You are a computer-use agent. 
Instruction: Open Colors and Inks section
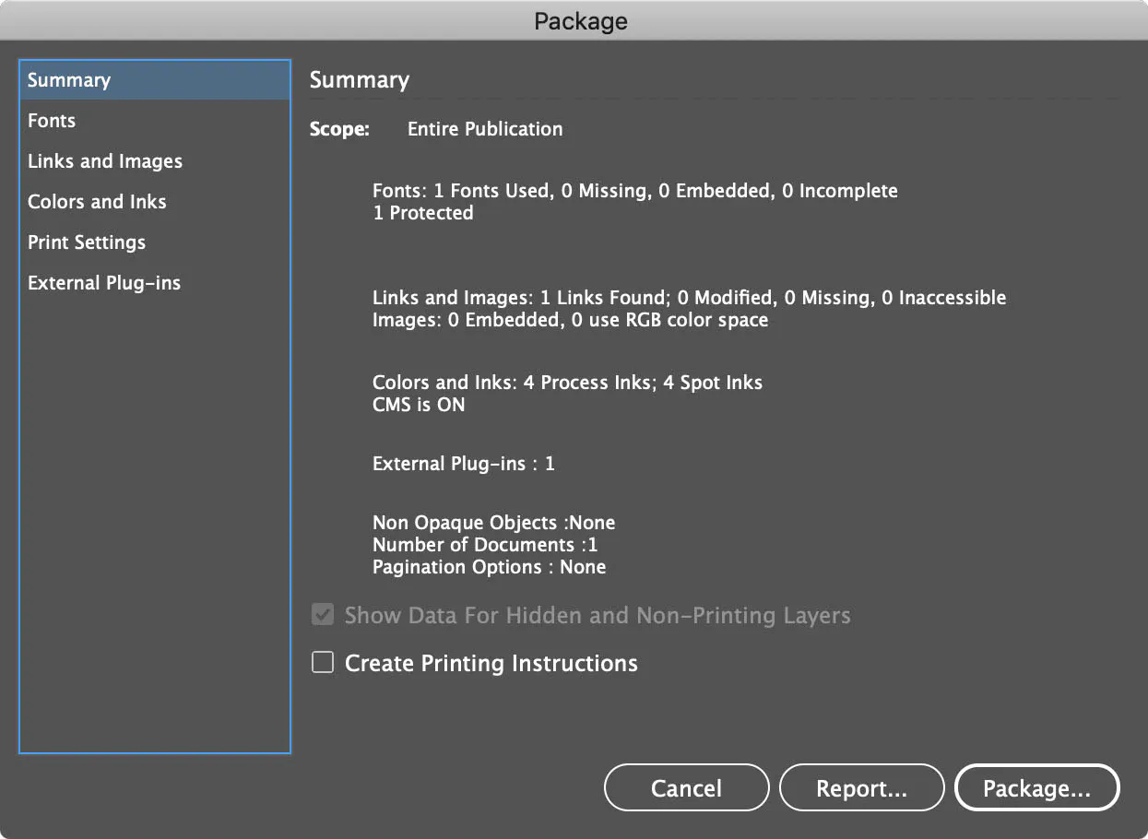(155, 202)
